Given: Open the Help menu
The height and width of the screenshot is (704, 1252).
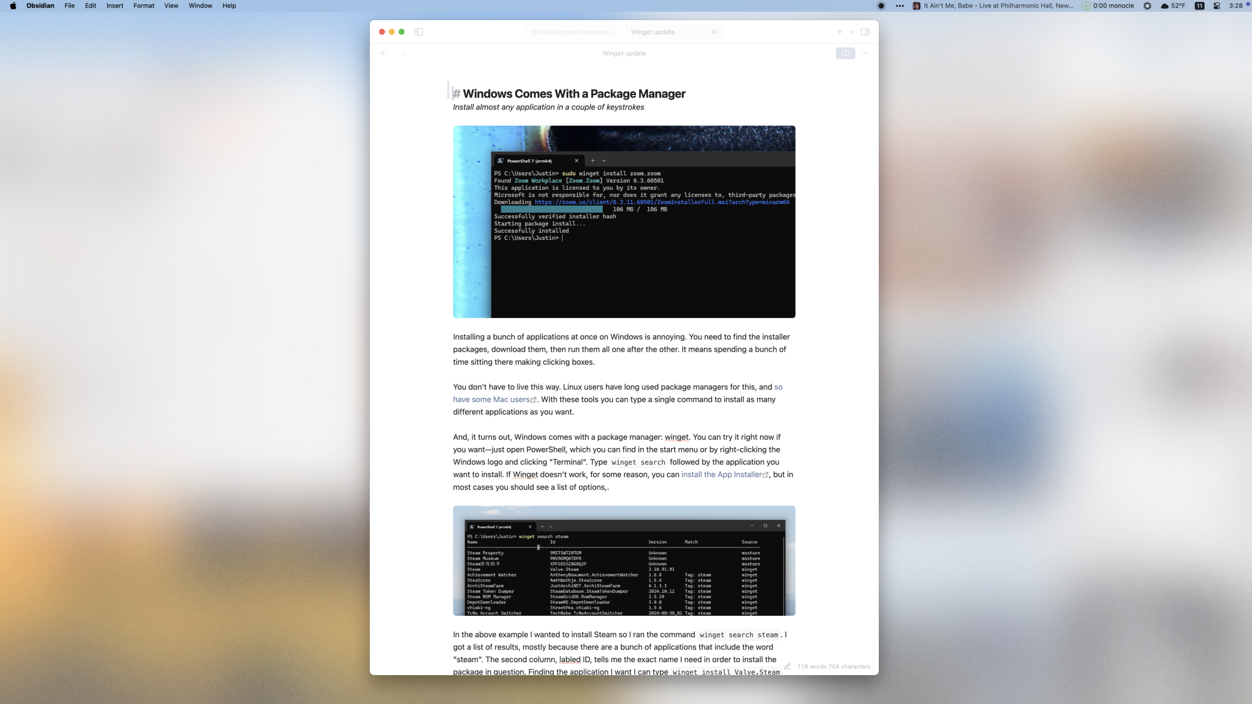Looking at the screenshot, I should click(x=229, y=6).
